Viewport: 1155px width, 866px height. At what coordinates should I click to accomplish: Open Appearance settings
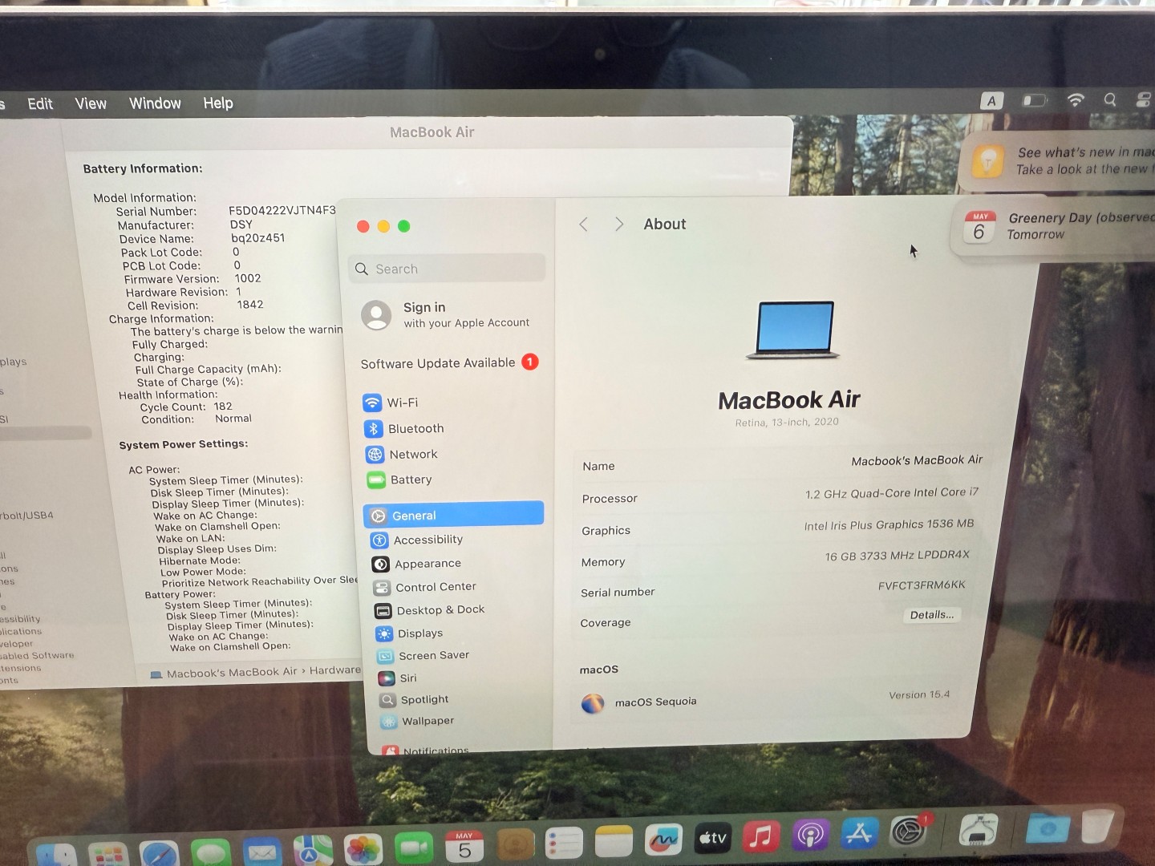(x=416, y=564)
